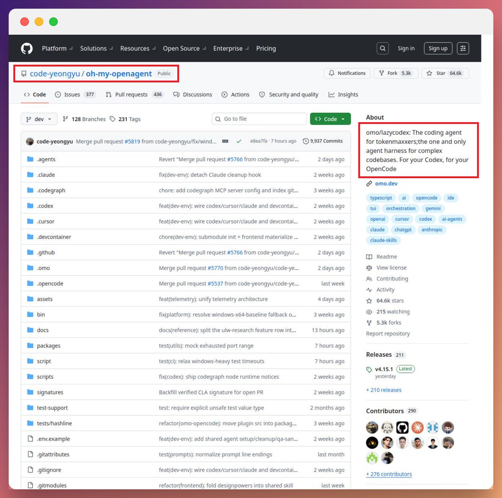Visit the omo.dev website link
Viewport: 502px width, 498px height.
387,184
